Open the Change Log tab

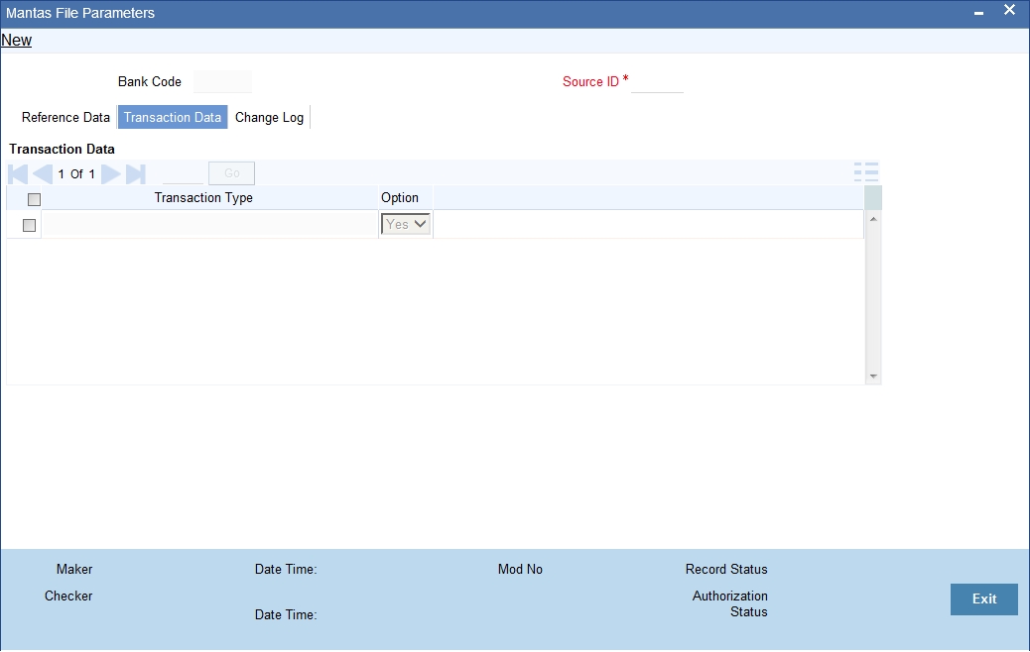pyautogui.click(x=269, y=117)
